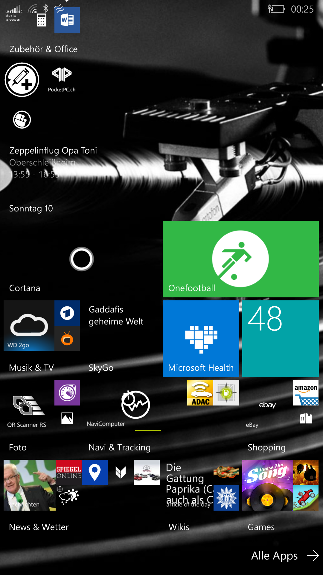The height and width of the screenshot is (575, 323).
Task: Open the round windows-globe app icon
Action: 22,120
